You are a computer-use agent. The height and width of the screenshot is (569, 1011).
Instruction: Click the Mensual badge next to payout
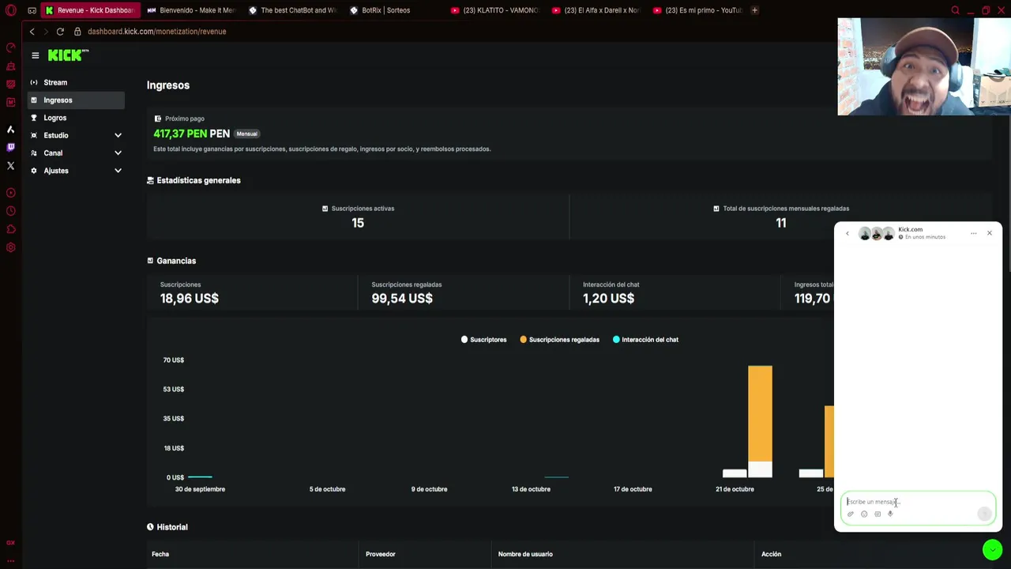point(246,134)
